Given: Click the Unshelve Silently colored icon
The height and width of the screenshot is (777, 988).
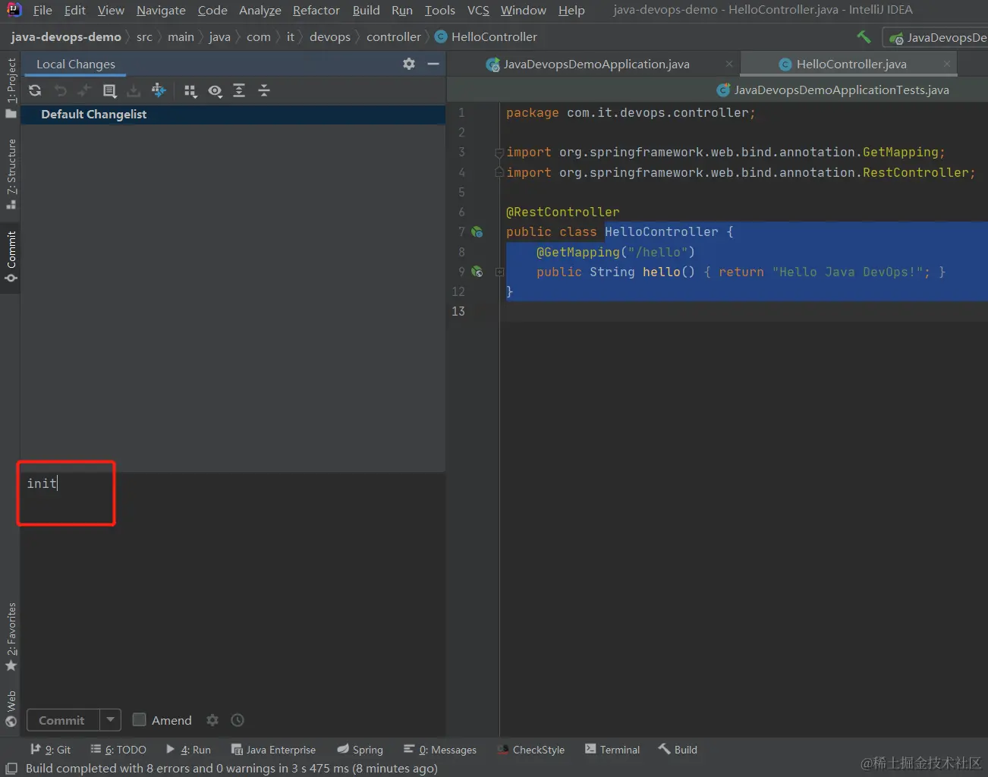Looking at the screenshot, I should click(159, 90).
